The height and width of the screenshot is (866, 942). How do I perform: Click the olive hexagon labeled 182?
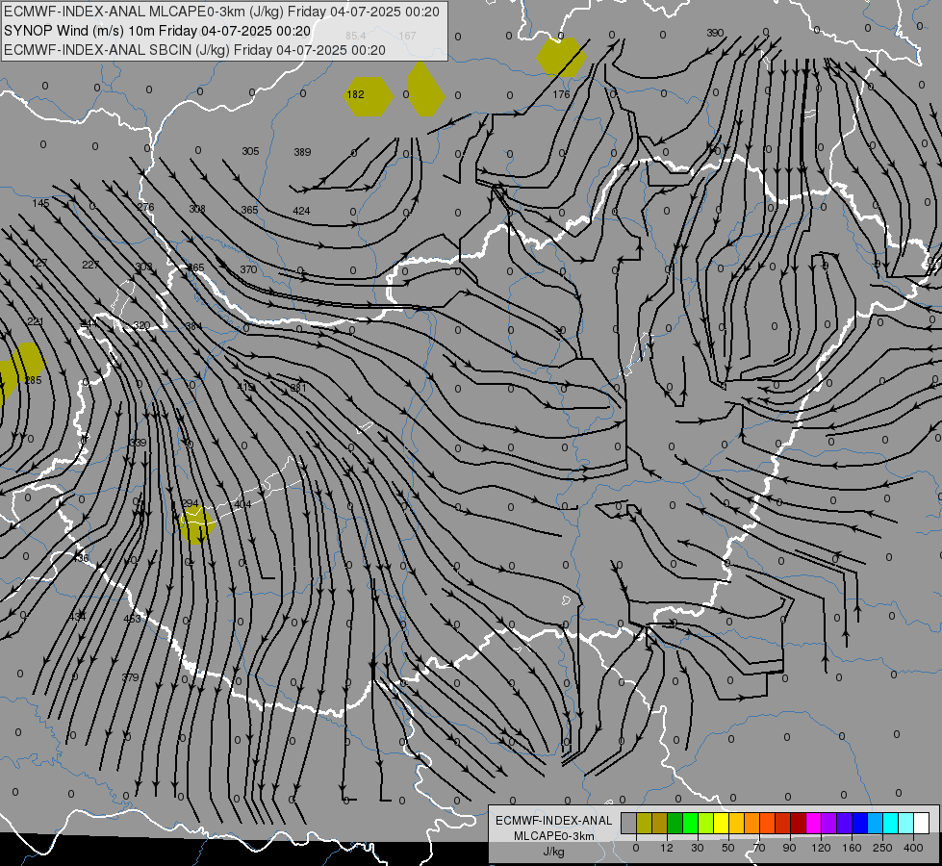point(369,96)
